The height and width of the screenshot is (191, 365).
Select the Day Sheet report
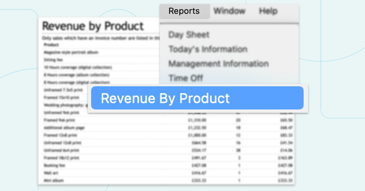pyautogui.click(x=189, y=35)
